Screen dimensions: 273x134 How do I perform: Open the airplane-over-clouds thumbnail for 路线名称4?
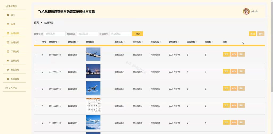(x=93, y=122)
